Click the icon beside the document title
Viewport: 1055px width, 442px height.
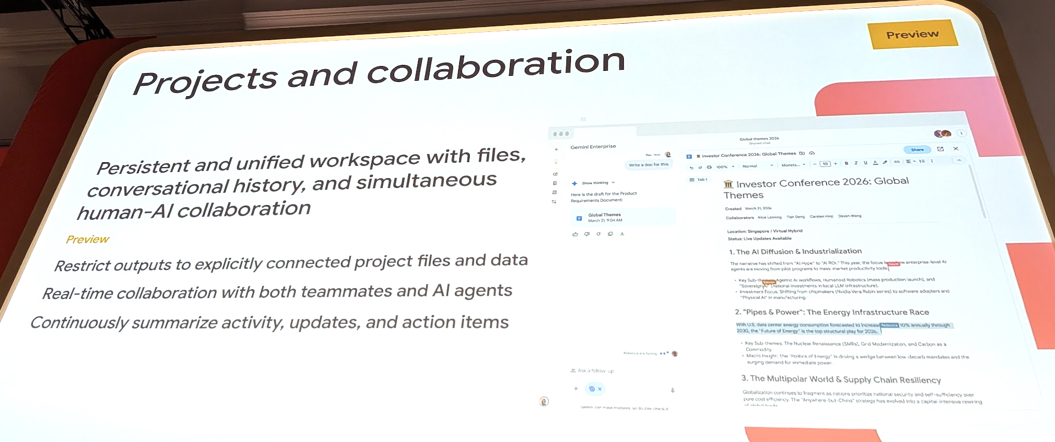pos(802,153)
